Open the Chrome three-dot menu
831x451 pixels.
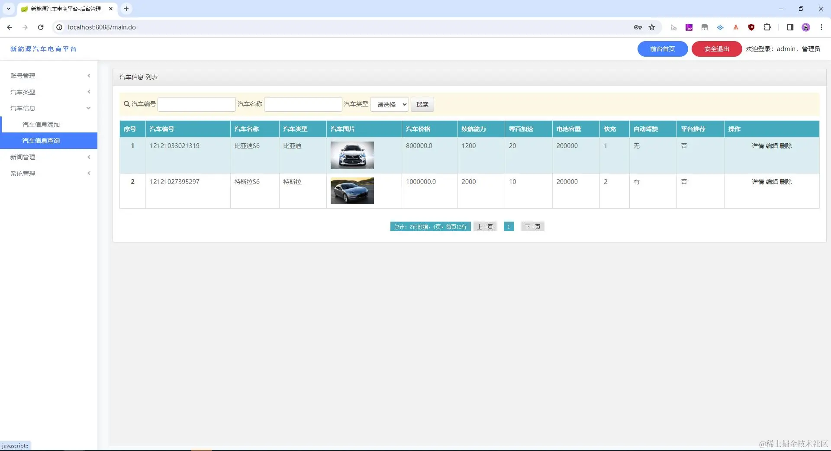pyautogui.click(x=821, y=27)
